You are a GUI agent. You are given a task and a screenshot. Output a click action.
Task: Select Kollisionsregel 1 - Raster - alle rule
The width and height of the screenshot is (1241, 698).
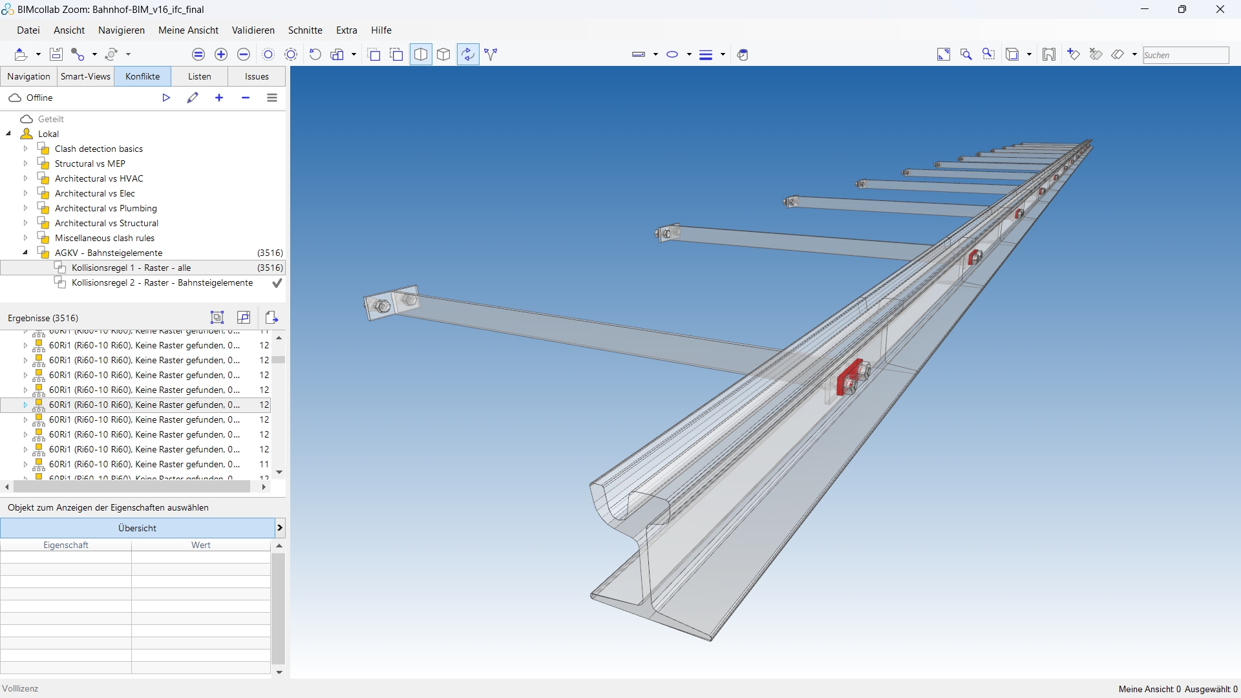point(131,268)
